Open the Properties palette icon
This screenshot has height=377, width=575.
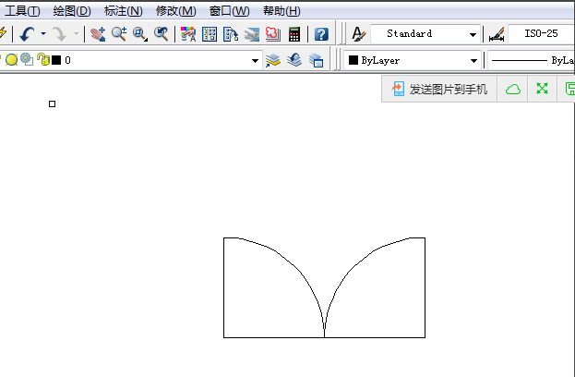coord(188,34)
